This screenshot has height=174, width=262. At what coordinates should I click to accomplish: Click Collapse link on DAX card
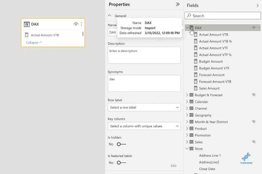(x=34, y=43)
